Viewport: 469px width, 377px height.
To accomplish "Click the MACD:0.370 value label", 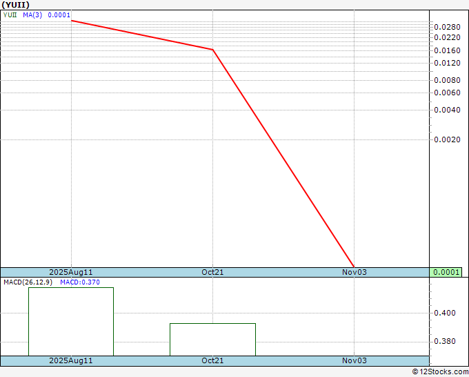I will coord(80,282).
